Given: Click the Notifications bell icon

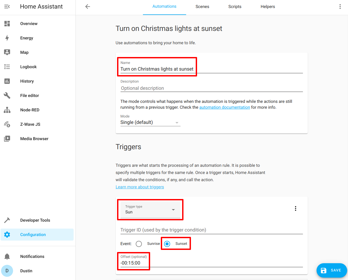Looking at the screenshot, I should pyautogui.click(x=7, y=257).
